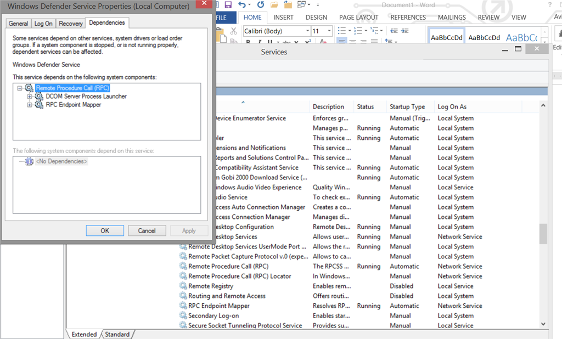Switch to the Log On tab
Viewport: 562px width, 339px height.
click(x=43, y=24)
